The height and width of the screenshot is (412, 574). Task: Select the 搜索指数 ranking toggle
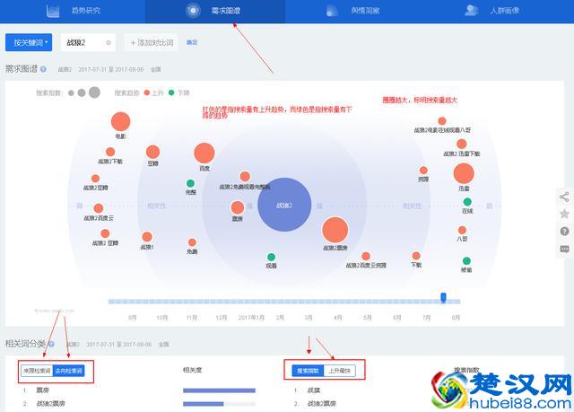[x=308, y=371]
